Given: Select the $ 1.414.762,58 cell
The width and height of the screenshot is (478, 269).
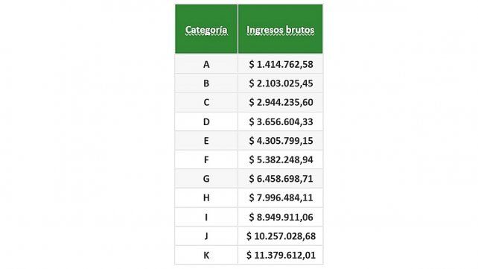Looking at the screenshot, I should [281, 64].
